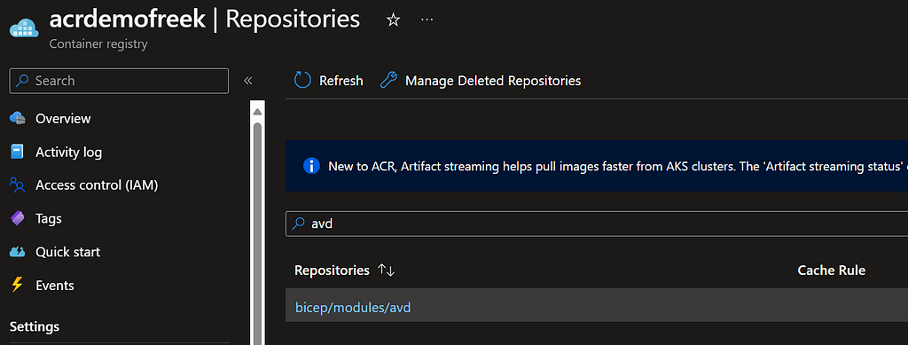Collapse the sidebar with double chevron

pos(248,81)
